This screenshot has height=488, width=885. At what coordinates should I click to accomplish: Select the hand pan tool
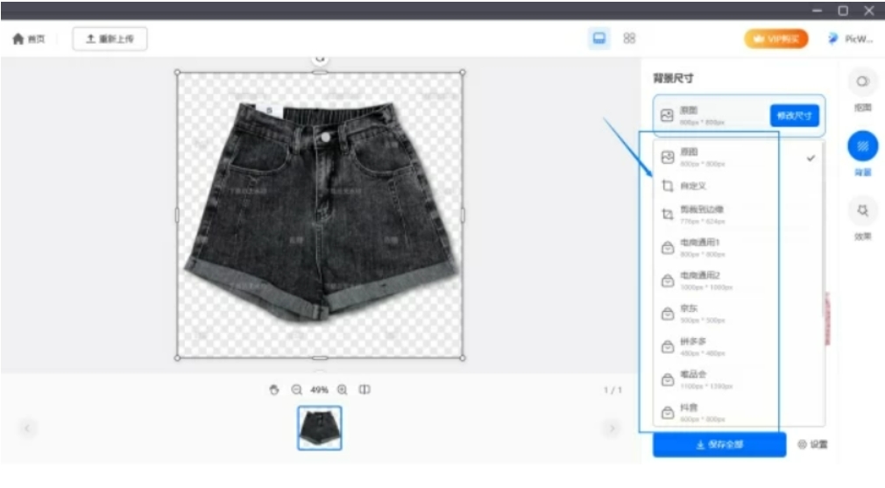[x=273, y=390]
